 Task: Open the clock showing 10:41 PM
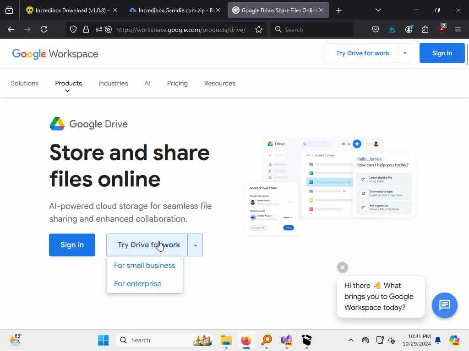point(417,340)
